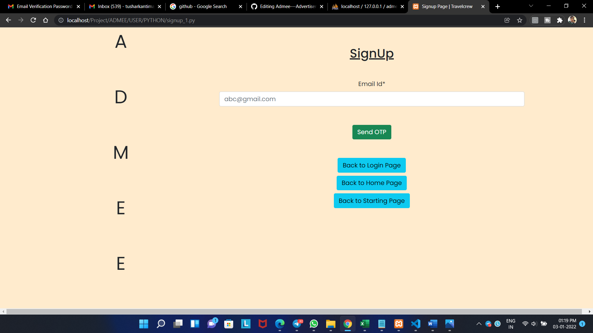Go to browser Home page icon
Viewport: 593px width, 333px height.
46,20
